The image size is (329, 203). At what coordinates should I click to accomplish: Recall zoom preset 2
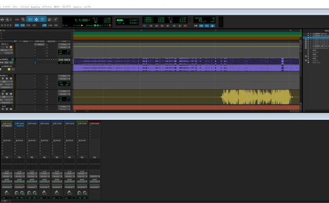tap(2, 25)
